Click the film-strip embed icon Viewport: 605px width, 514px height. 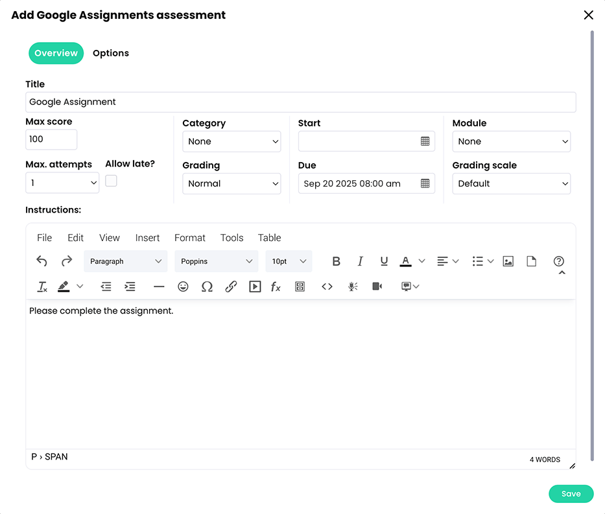[300, 286]
